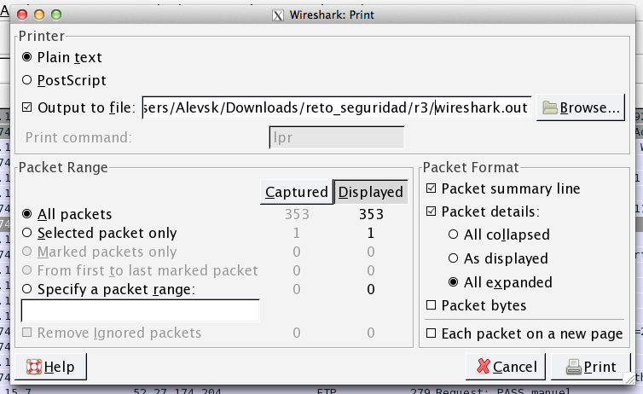643x394 pixels.
Task: Select the PostScript printer option
Action: coord(27,80)
